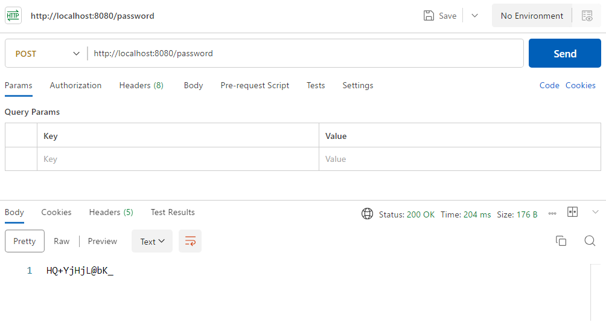Switch to the response Headers tab
606x325 pixels.
tap(111, 212)
